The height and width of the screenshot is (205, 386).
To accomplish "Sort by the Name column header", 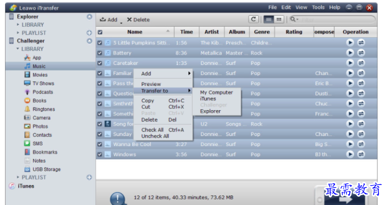I will click(134, 32).
